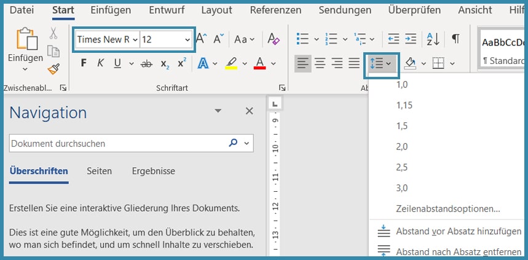Enable justified text alignment
The width and height of the screenshot is (528, 260).
pyautogui.click(x=354, y=63)
